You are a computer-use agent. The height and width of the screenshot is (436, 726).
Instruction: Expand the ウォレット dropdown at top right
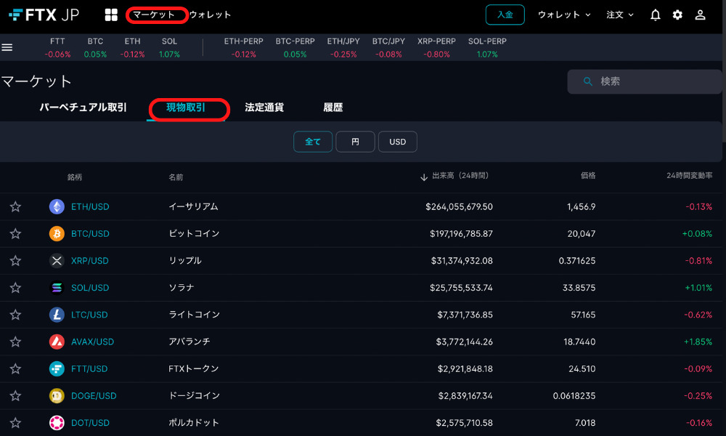564,15
